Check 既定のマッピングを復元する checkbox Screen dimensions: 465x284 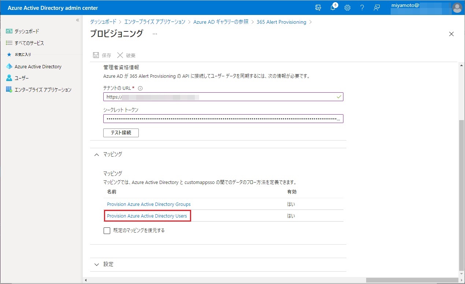click(107, 231)
